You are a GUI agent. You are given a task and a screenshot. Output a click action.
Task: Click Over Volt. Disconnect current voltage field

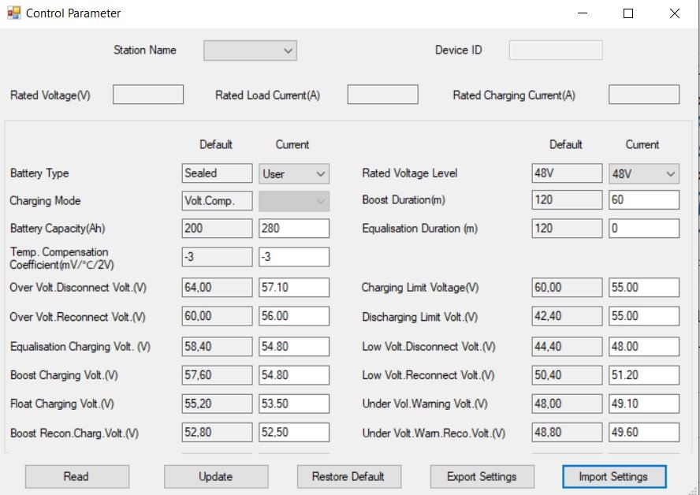tap(294, 288)
